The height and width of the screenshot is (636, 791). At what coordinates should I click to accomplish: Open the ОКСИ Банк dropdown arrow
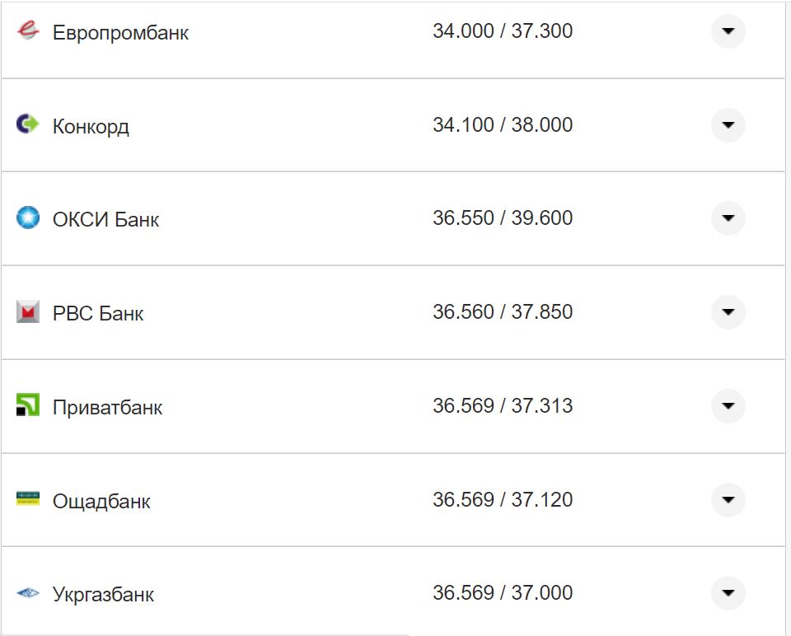(x=728, y=218)
